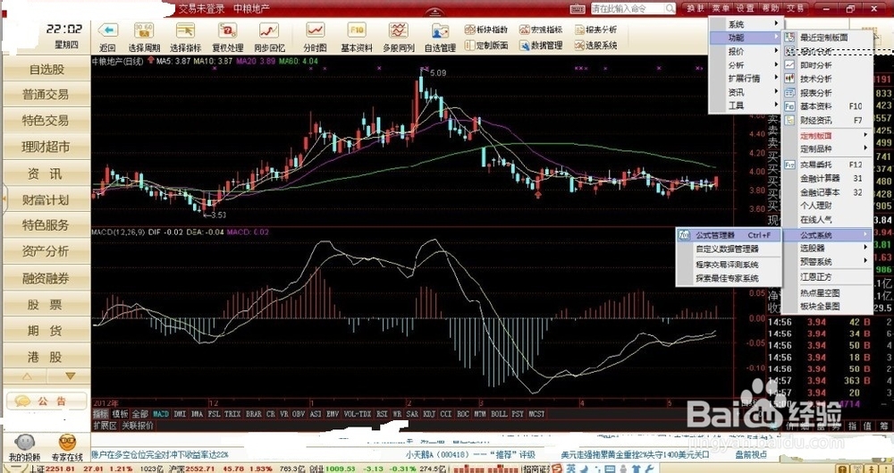Screen dimensions: 894x473
Task: Click the command input field
Action: tap(628, 9)
